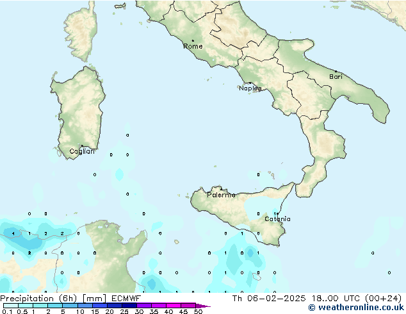Click the Naples city label
Image resolution: width=406 pixels, height=314 pixels.
250,88
